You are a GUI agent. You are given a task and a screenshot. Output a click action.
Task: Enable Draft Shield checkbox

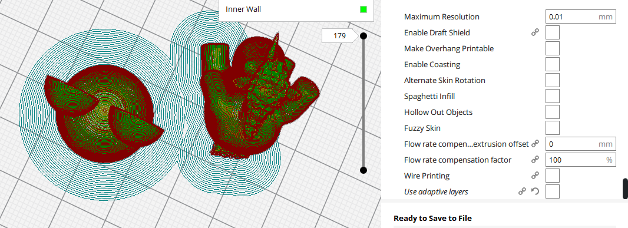tap(553, 32)
